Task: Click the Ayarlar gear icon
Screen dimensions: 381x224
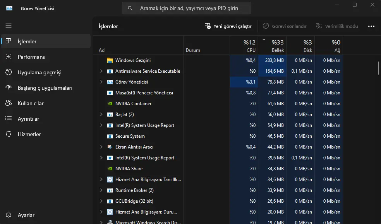Action: tap(9, 215)
